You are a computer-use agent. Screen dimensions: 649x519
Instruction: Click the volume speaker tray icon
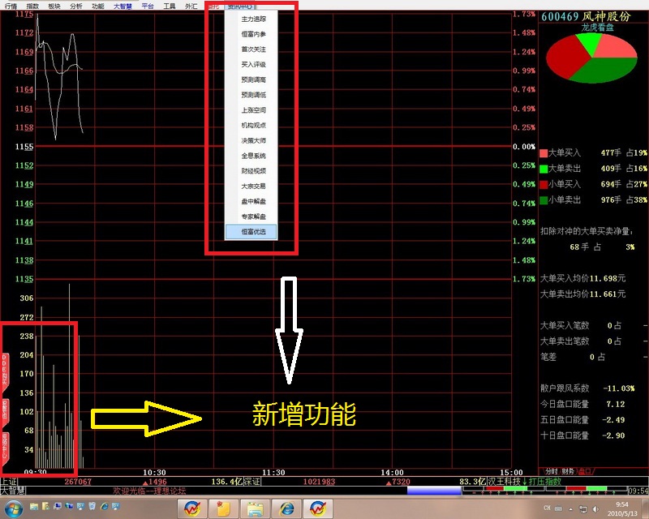[x=595, y=508]
